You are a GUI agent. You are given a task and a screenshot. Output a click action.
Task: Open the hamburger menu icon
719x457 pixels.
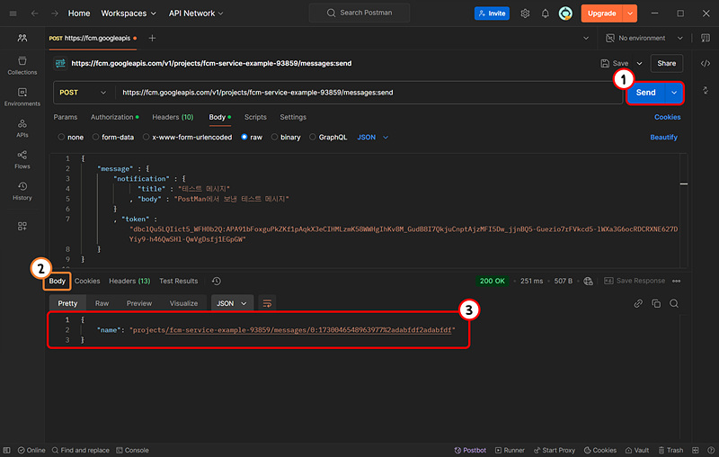point(13,13)
